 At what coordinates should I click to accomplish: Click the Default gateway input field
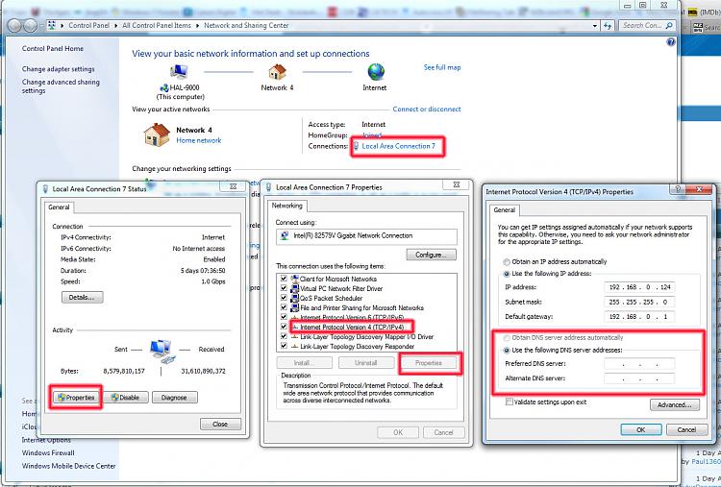click(639, 317)
